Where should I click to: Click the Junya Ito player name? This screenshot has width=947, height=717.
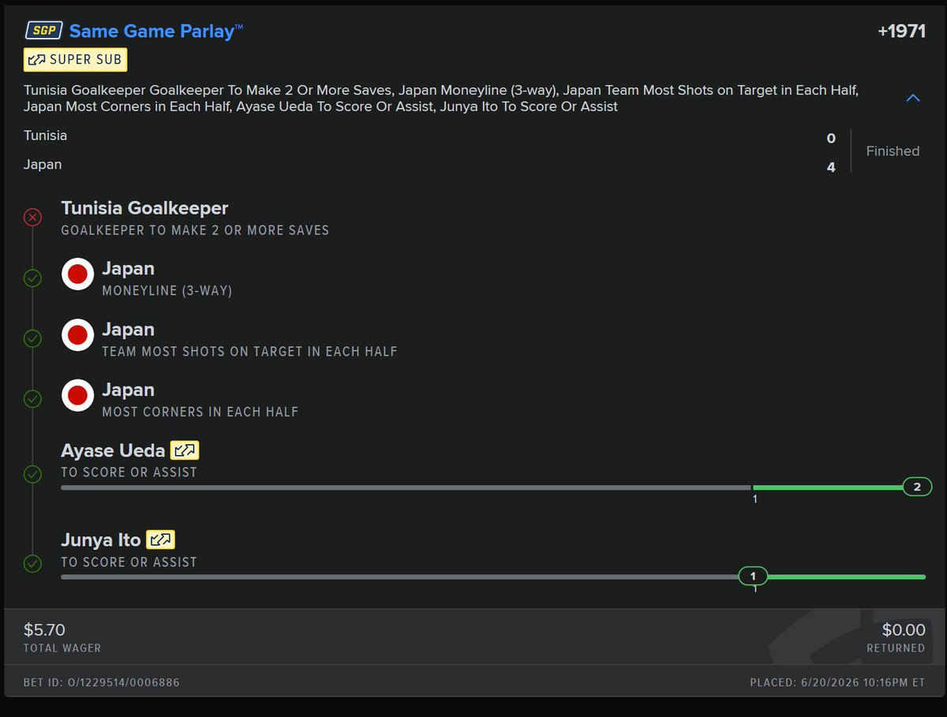pos(101,540)
